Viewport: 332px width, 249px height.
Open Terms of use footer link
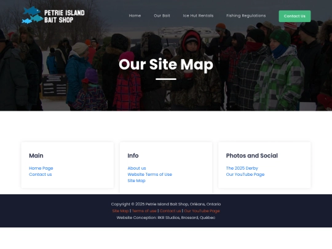click(x=144, y=211)
